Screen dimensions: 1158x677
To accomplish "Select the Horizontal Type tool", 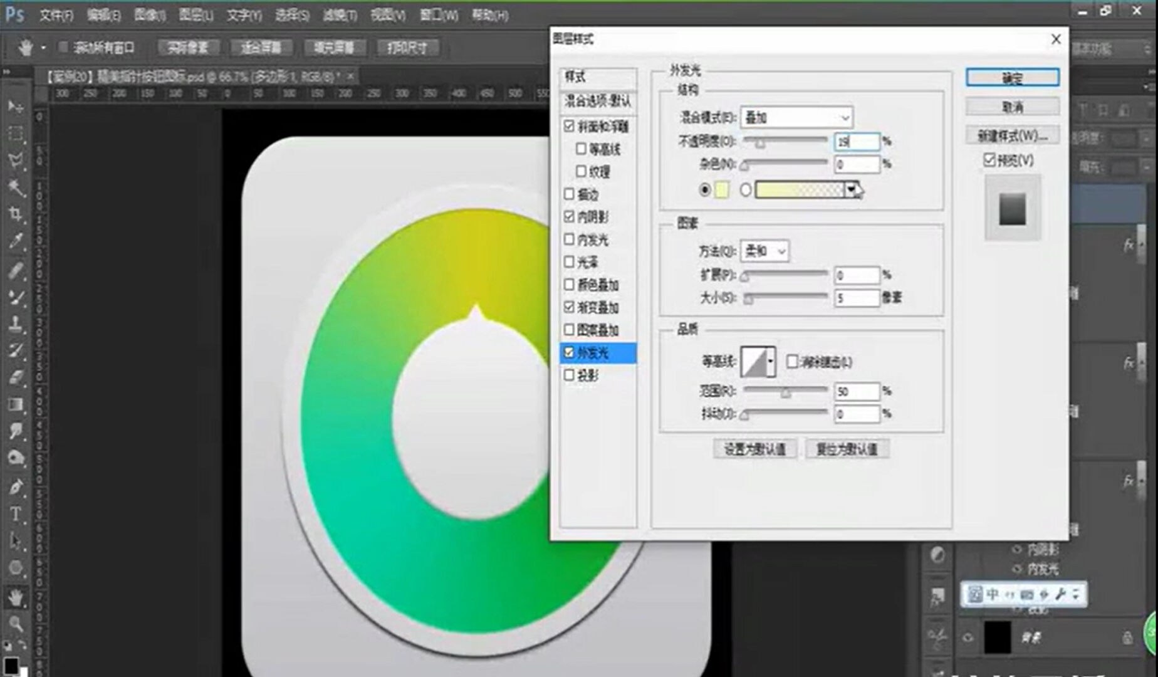I will (15, 514).
